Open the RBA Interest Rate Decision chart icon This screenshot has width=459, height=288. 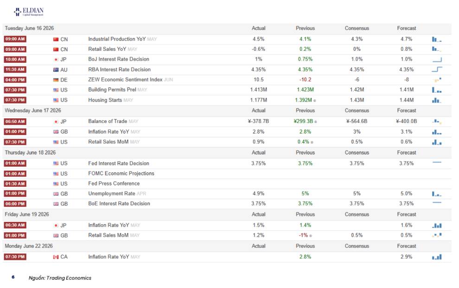pos(437,69)
